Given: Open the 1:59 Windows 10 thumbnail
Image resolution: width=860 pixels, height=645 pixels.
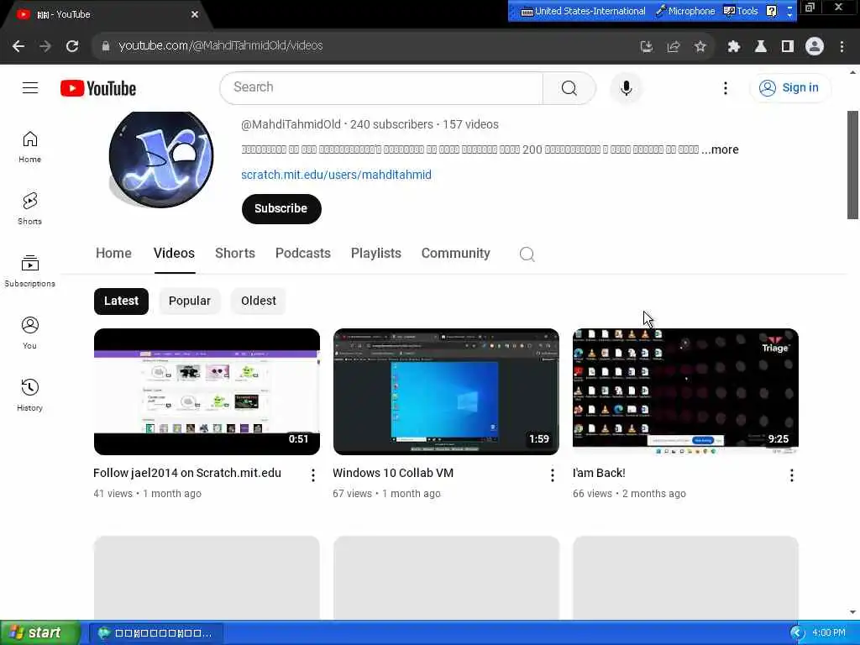Looking at the screenshot, I should (446, 391).
